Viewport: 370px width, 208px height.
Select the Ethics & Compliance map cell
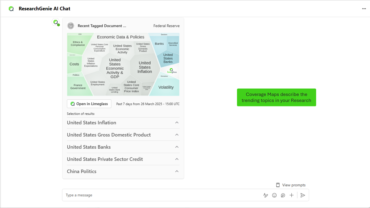pyautogui.click(x=78, y=44)
